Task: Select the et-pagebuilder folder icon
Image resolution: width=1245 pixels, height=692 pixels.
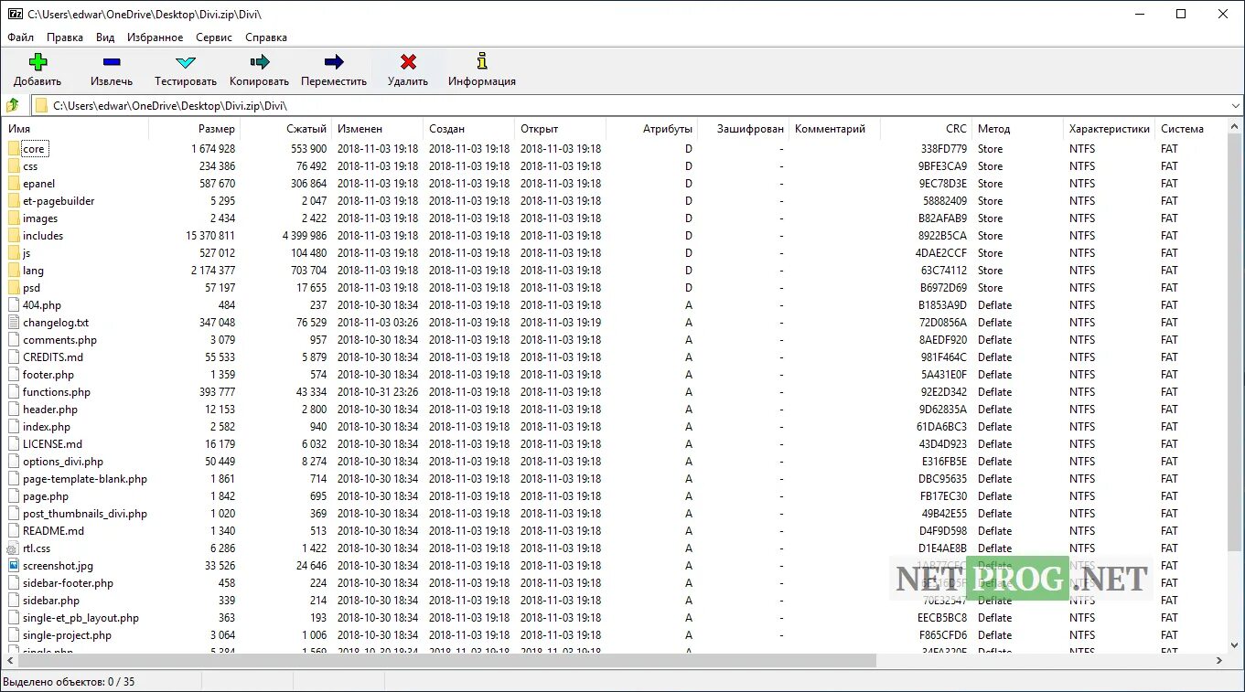Action: click(14, 201)
